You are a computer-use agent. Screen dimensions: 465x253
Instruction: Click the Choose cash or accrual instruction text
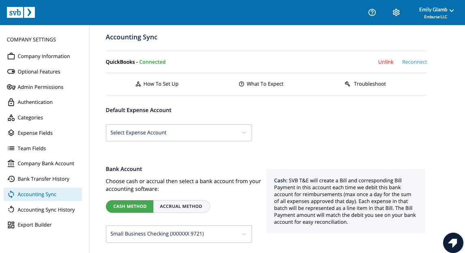183,185
